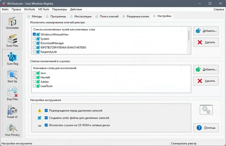
Task: Click Удалить for registry key exclusions
Action: (206, 42)
